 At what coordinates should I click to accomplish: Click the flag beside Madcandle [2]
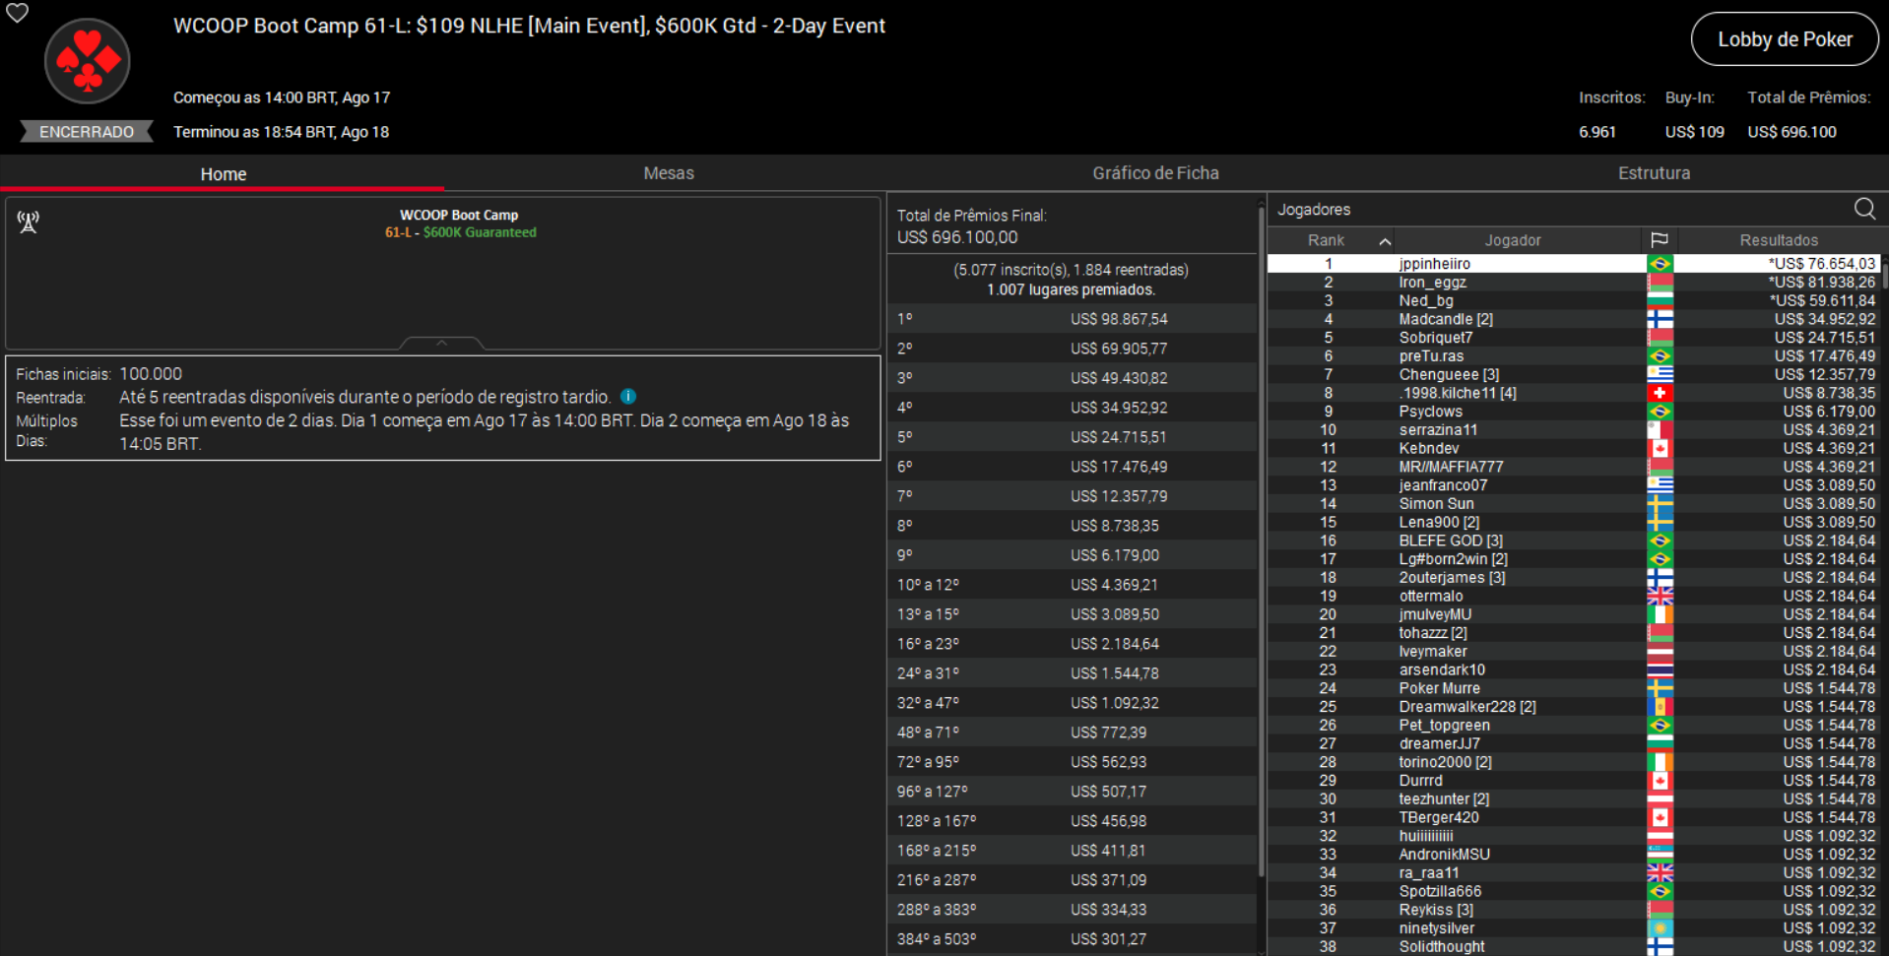click(x=1660, y=319)
